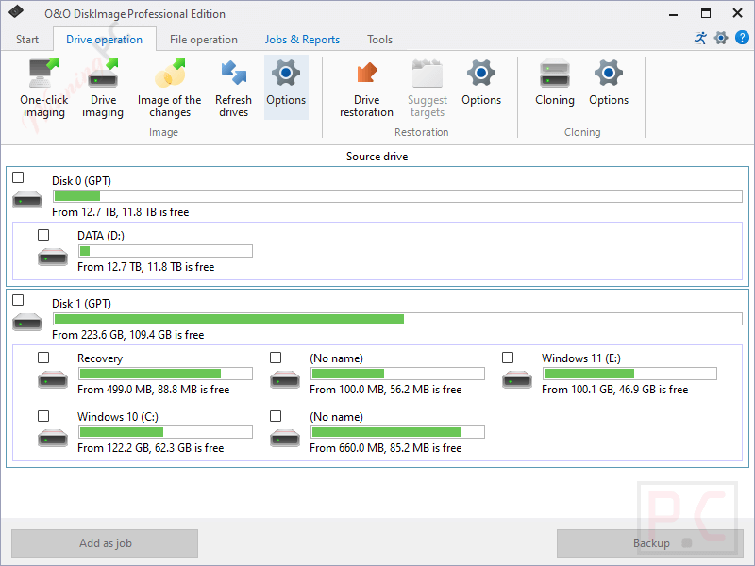755x566 pixels.
Task: Enable the Recovery partition checkbox
Action: 43,358
